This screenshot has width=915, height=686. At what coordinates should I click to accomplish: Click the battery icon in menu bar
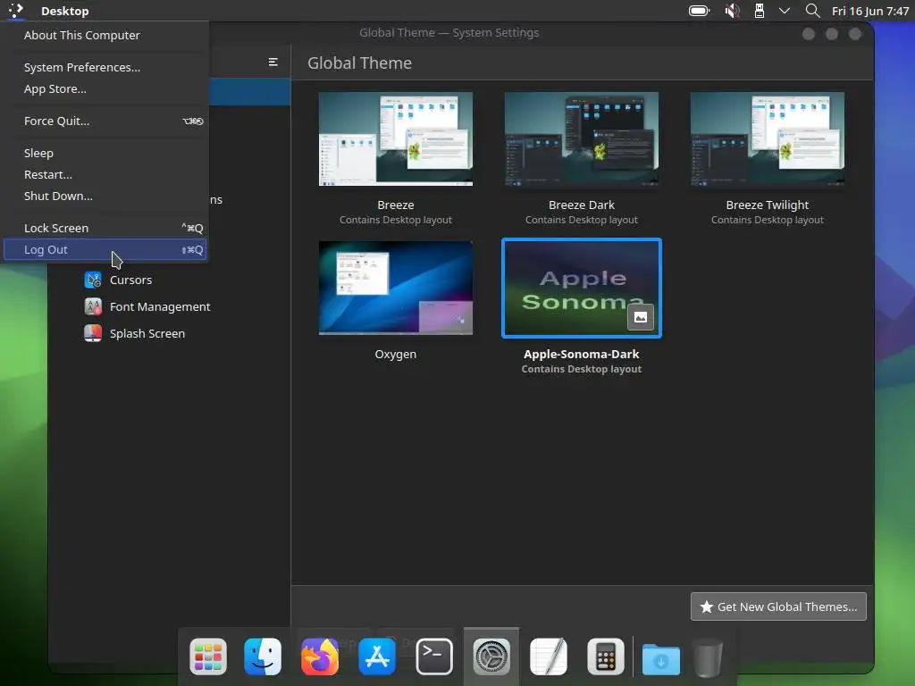699,11
